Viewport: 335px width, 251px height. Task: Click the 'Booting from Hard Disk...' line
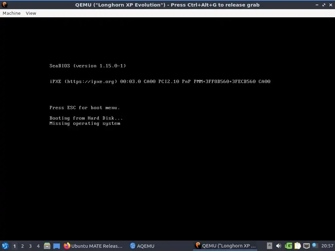click(86, 118)
